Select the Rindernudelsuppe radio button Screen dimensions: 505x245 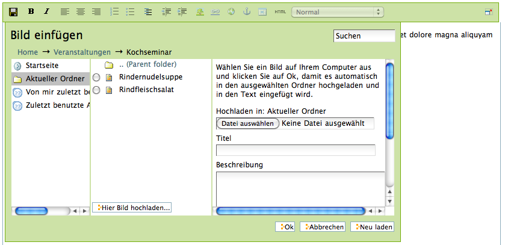pos(96,77)
